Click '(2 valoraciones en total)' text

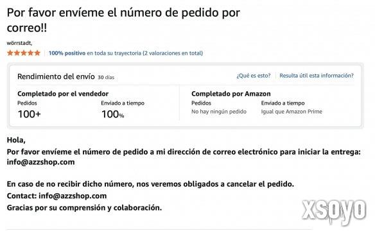(x=173, y=53)
